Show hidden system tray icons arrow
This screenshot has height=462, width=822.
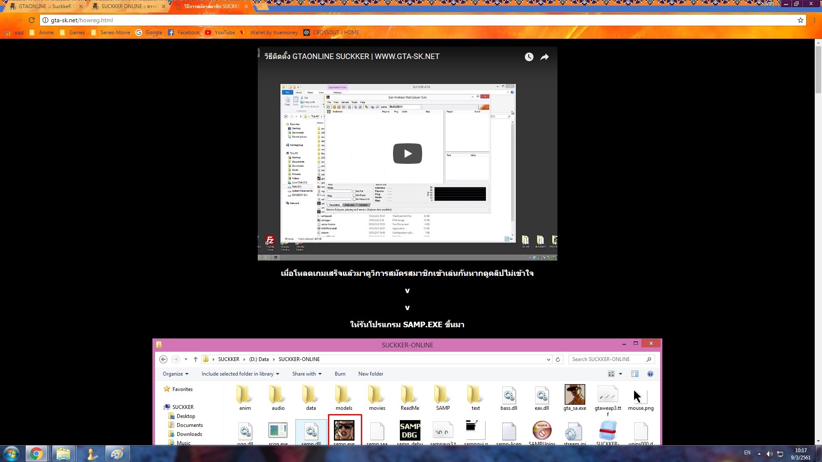coord(759,454)
